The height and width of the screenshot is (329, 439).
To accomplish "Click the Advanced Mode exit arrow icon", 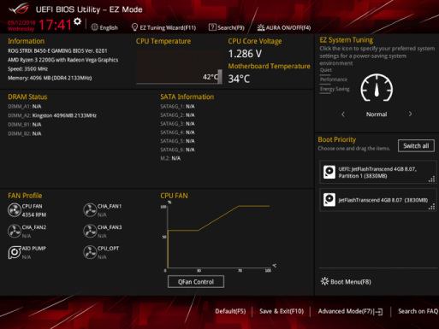I will [x=378, y=312].
